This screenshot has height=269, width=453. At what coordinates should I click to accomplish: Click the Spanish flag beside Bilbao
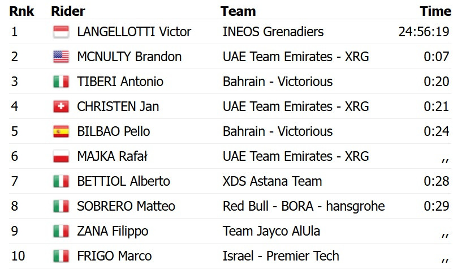(60, 131)
